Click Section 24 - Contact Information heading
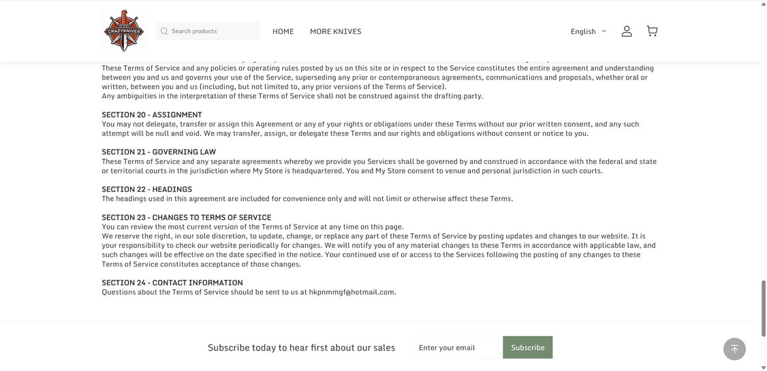 click(172, 283)
